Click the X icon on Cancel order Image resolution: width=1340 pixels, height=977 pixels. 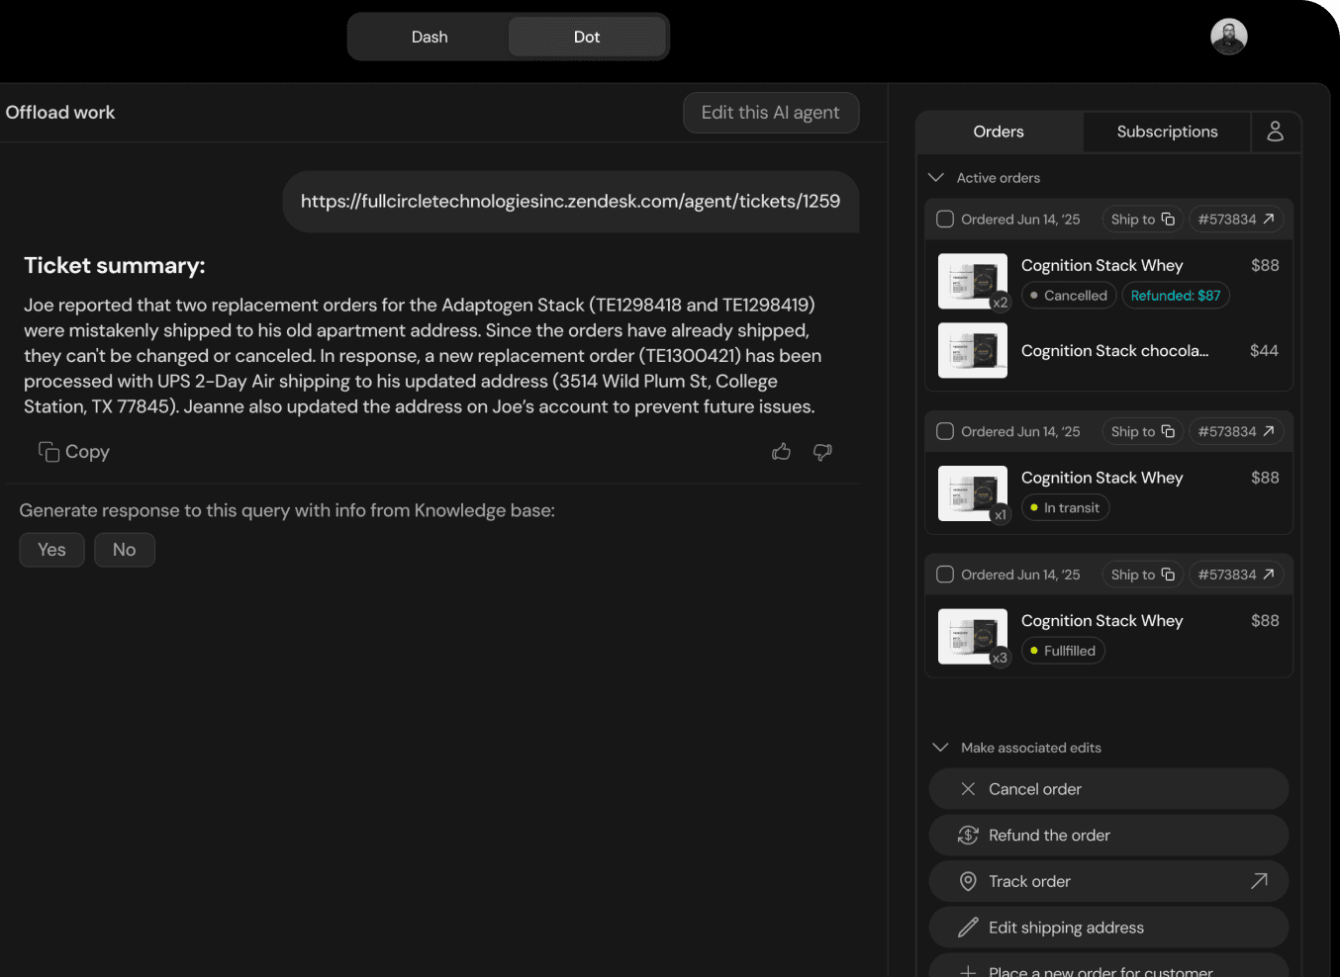(968, 789)
